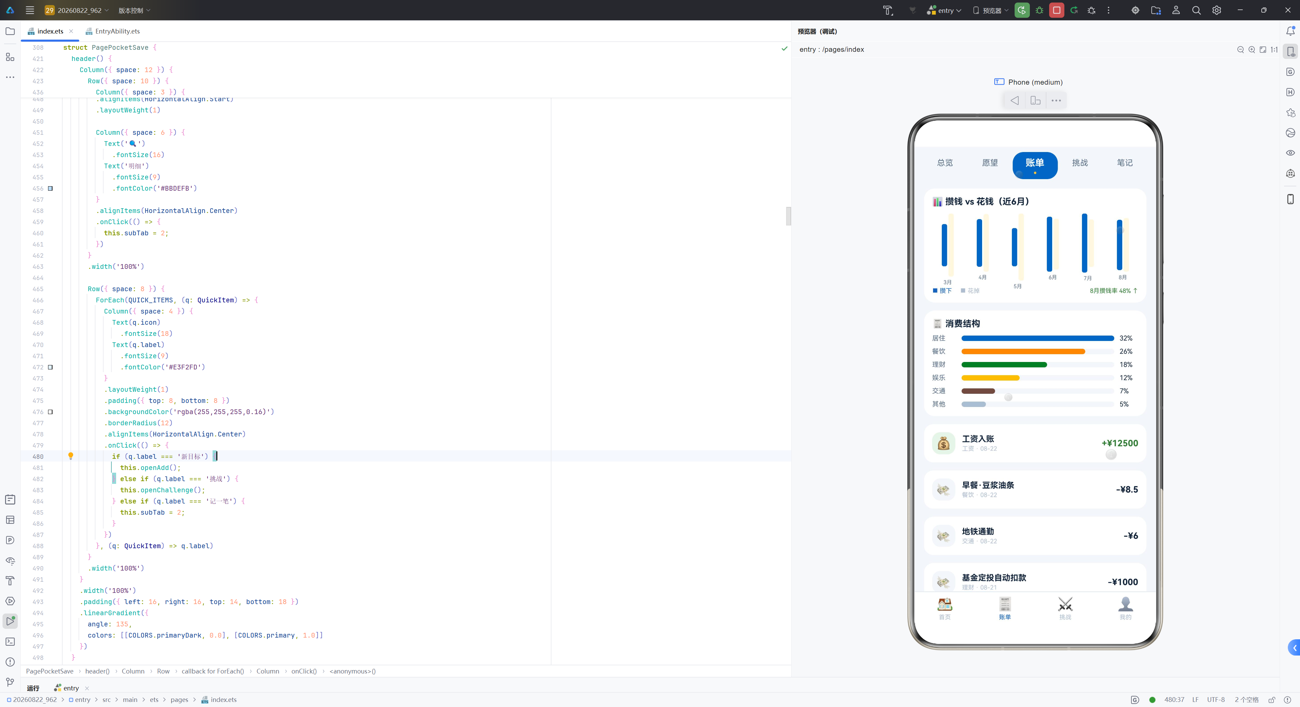The height and width of the screenshot is (707, 1300).
Task: Open the problems warning icon in left sidebar
Action: [x=10, y=662]
